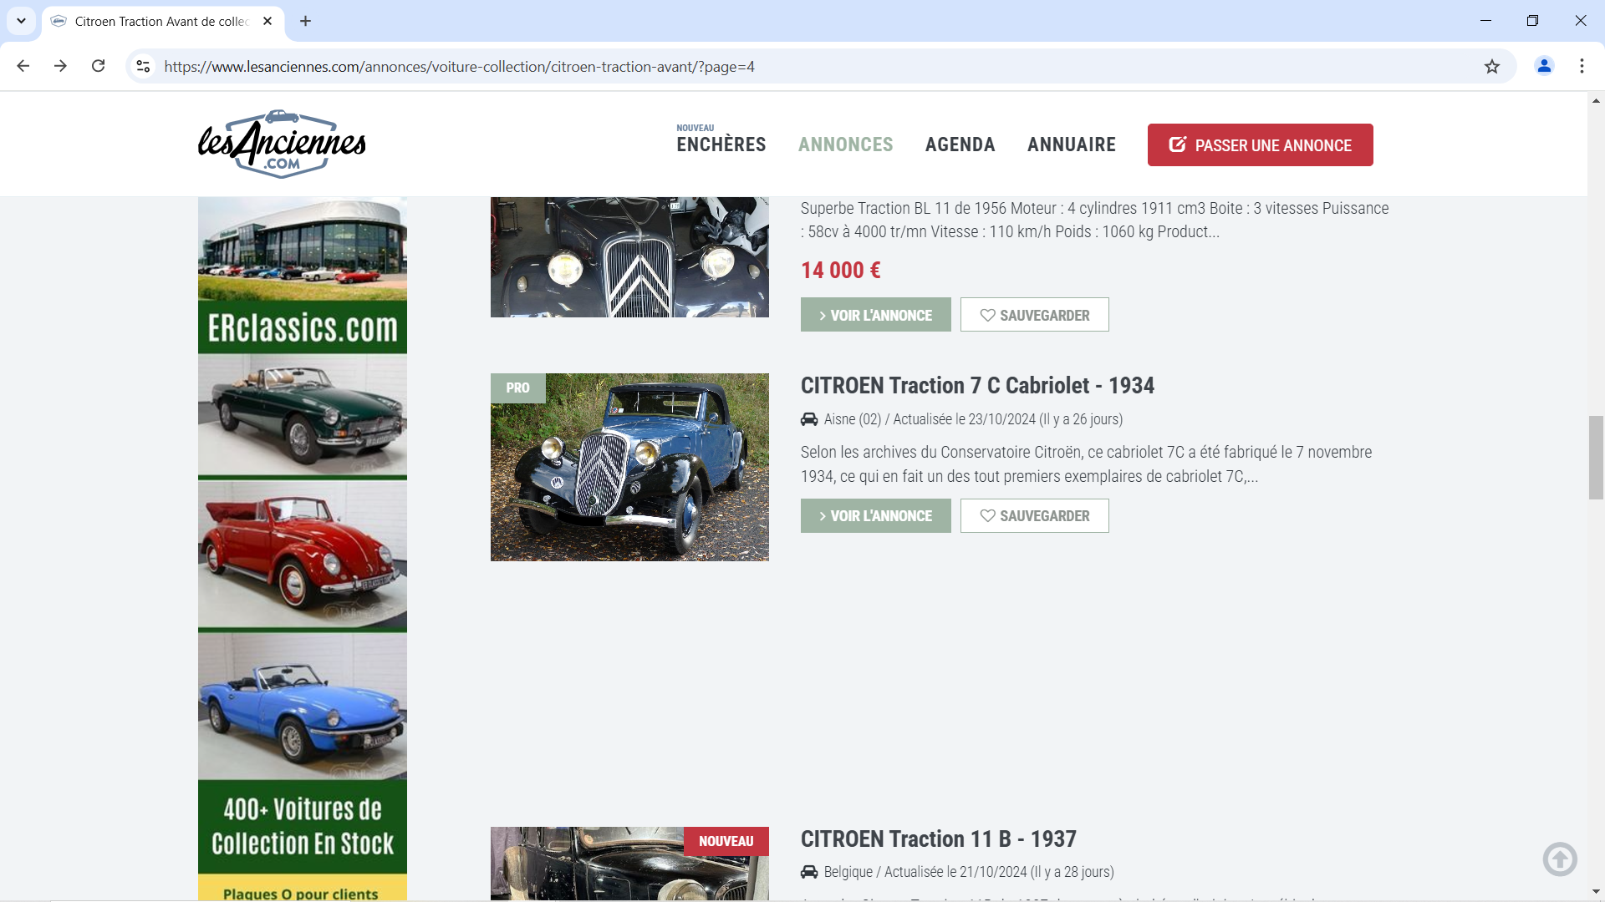Open the CITROEN Traction 11 B - 1937 title
The width and height of the screenshot is (1605, 902).
coord(938,839)
